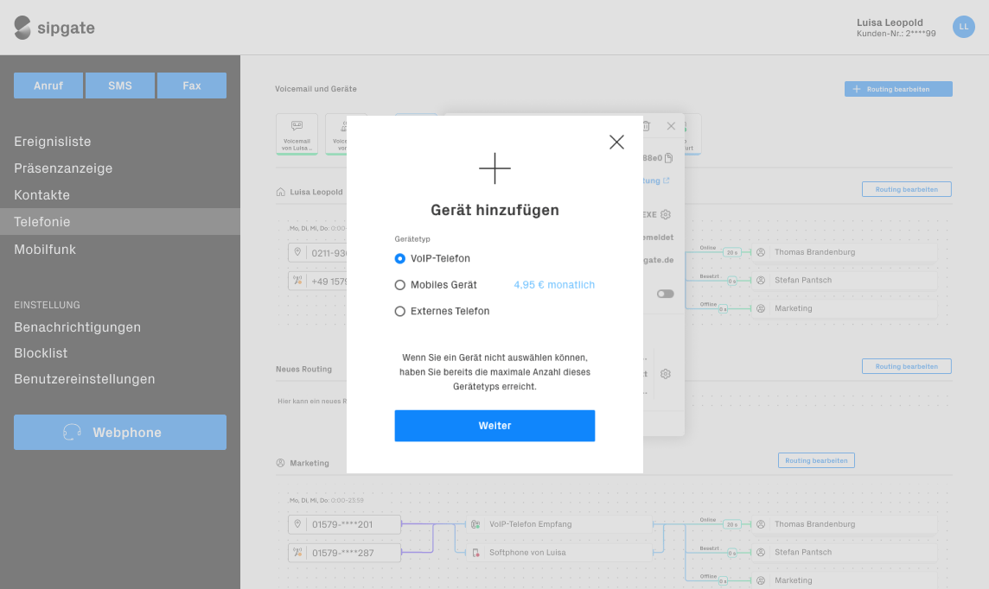Select the VoIP-Telefon Empfang row
The height and width of the screenshot is (589, 989).
coord(558,524)
